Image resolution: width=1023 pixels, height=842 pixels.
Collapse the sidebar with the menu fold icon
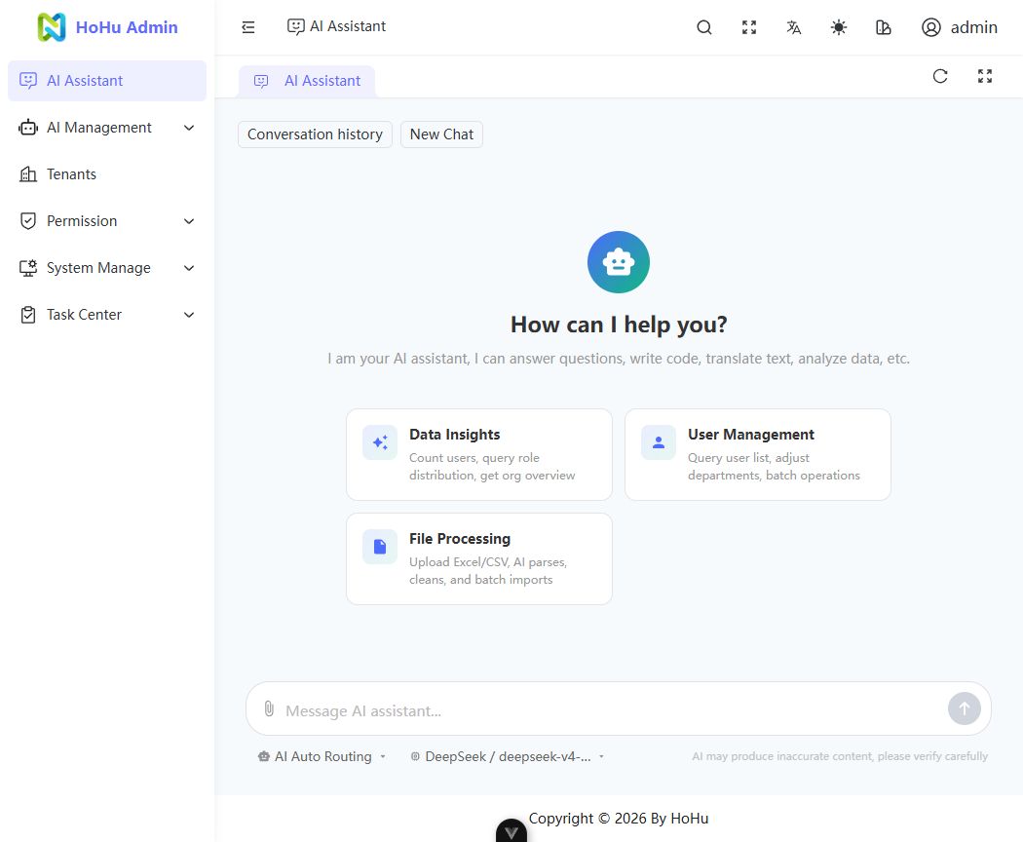[247, 26]
